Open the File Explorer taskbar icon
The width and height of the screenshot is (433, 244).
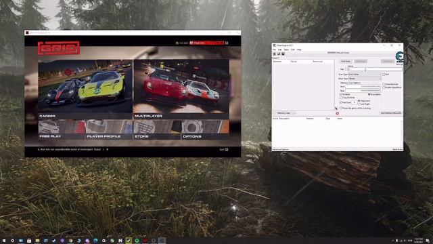37,241
